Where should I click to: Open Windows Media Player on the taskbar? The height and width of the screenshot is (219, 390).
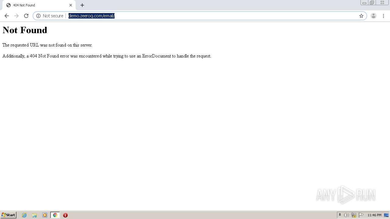pyautogui.click(x=45, y=215)
